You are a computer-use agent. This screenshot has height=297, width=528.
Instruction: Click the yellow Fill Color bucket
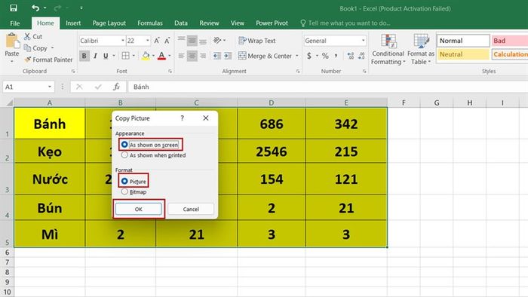click(146, 56)
